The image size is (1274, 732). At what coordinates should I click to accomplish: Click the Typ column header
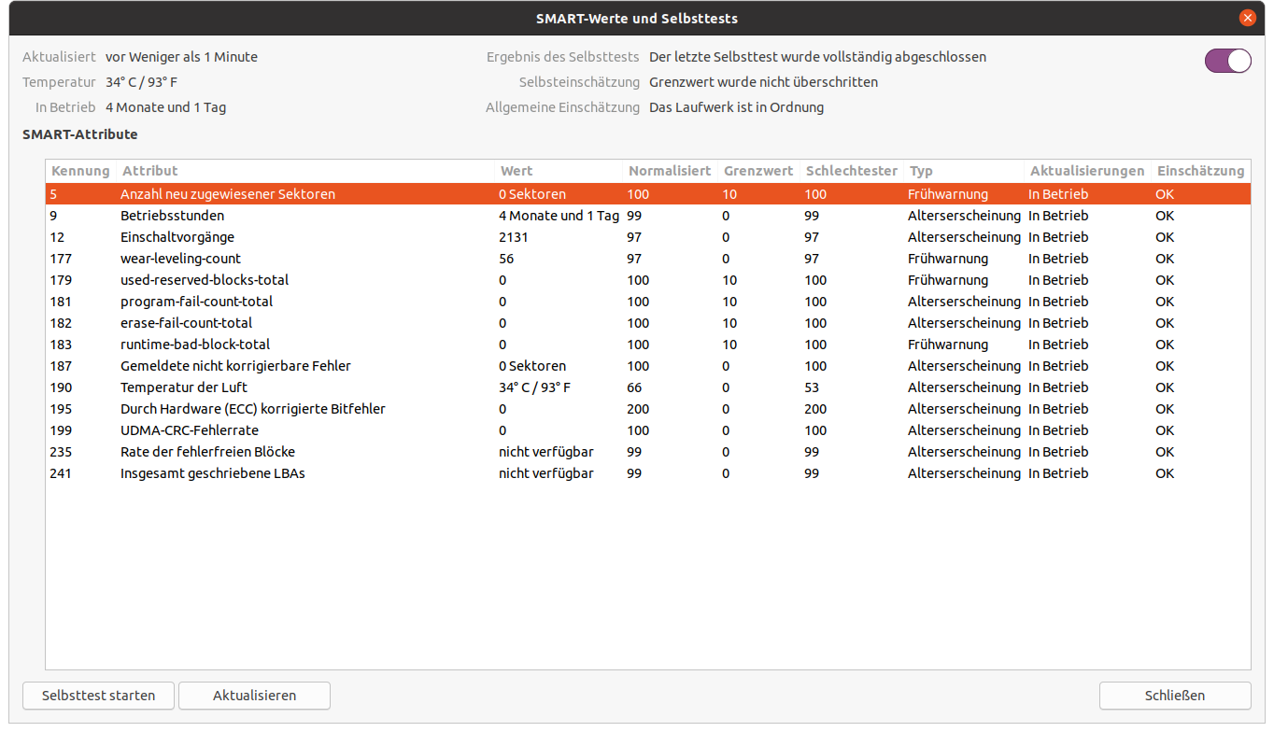pyautogui.click(x=964, y=171)
